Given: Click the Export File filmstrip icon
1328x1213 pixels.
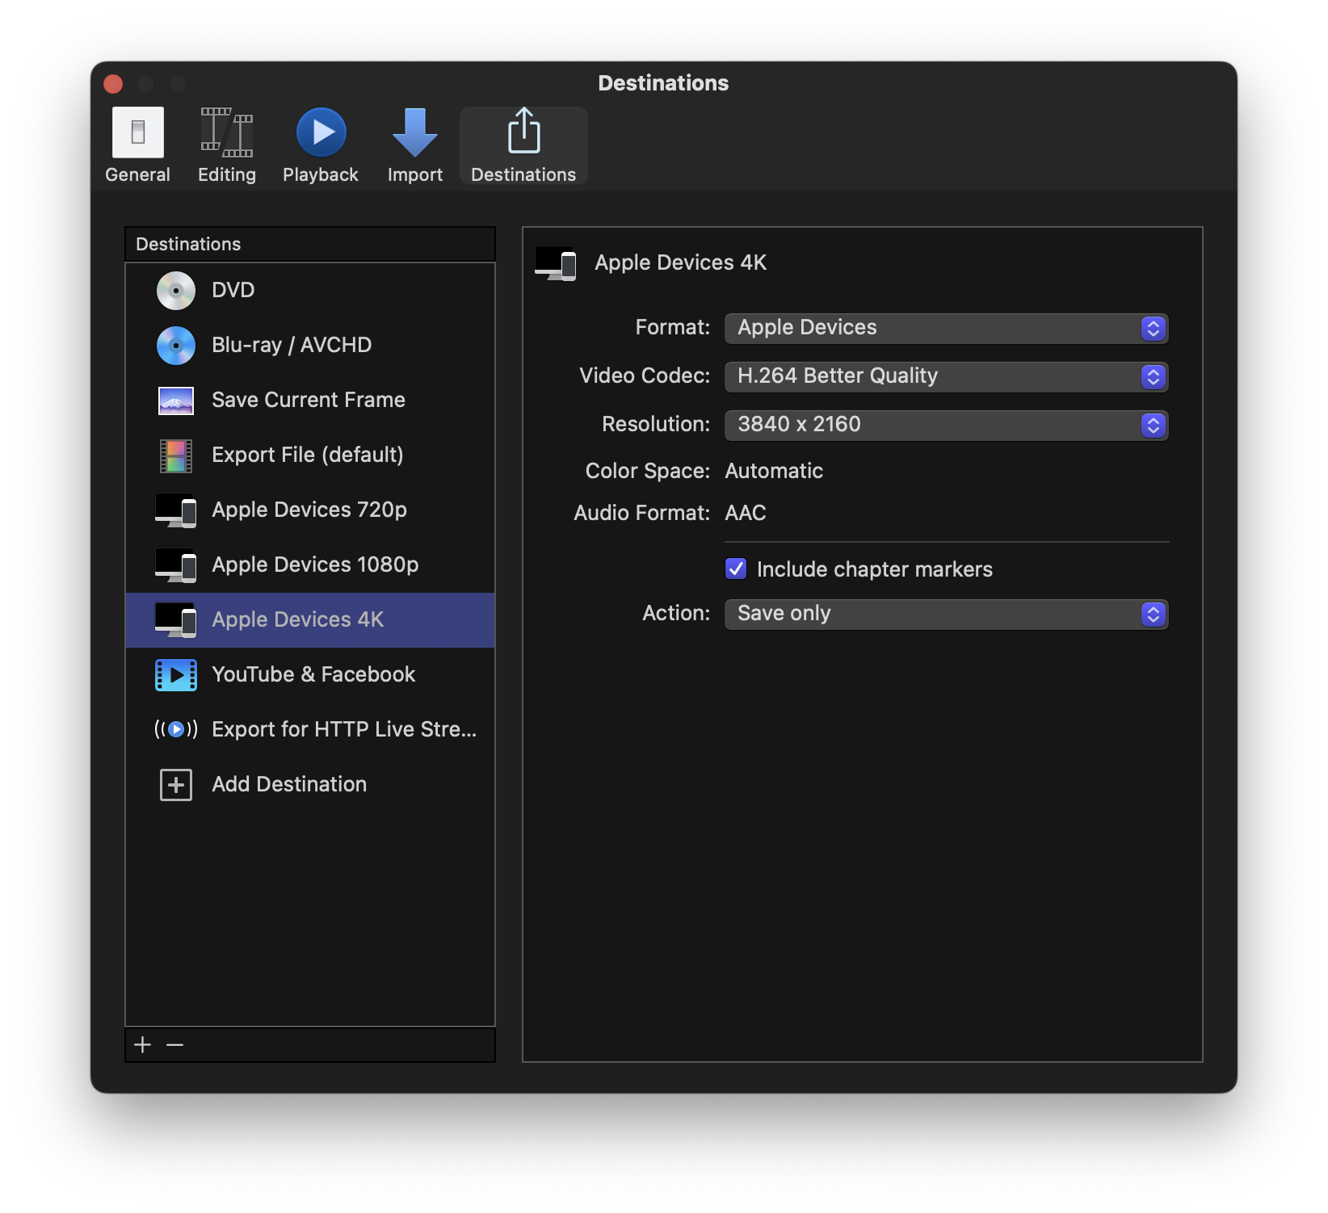Looking at the screenshot, I should (x=176, y=455).
